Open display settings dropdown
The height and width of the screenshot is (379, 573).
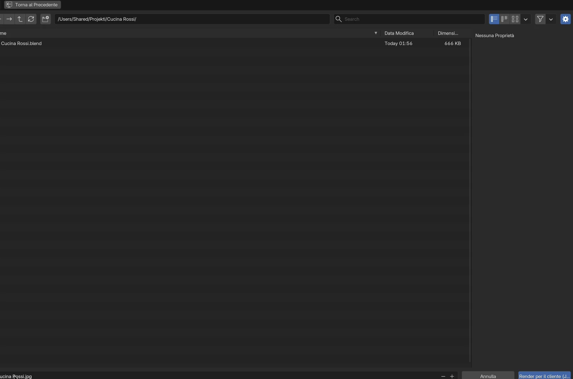[x=526, y=19]
